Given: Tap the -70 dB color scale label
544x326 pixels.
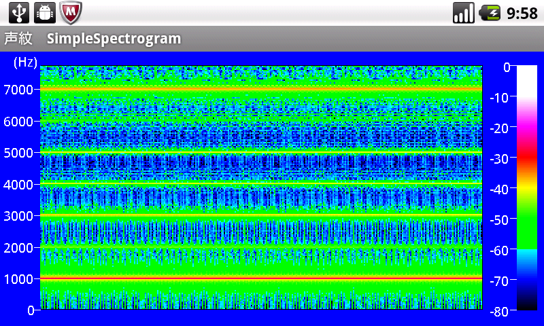Looking at the screenshot, I should coord(499,281).
